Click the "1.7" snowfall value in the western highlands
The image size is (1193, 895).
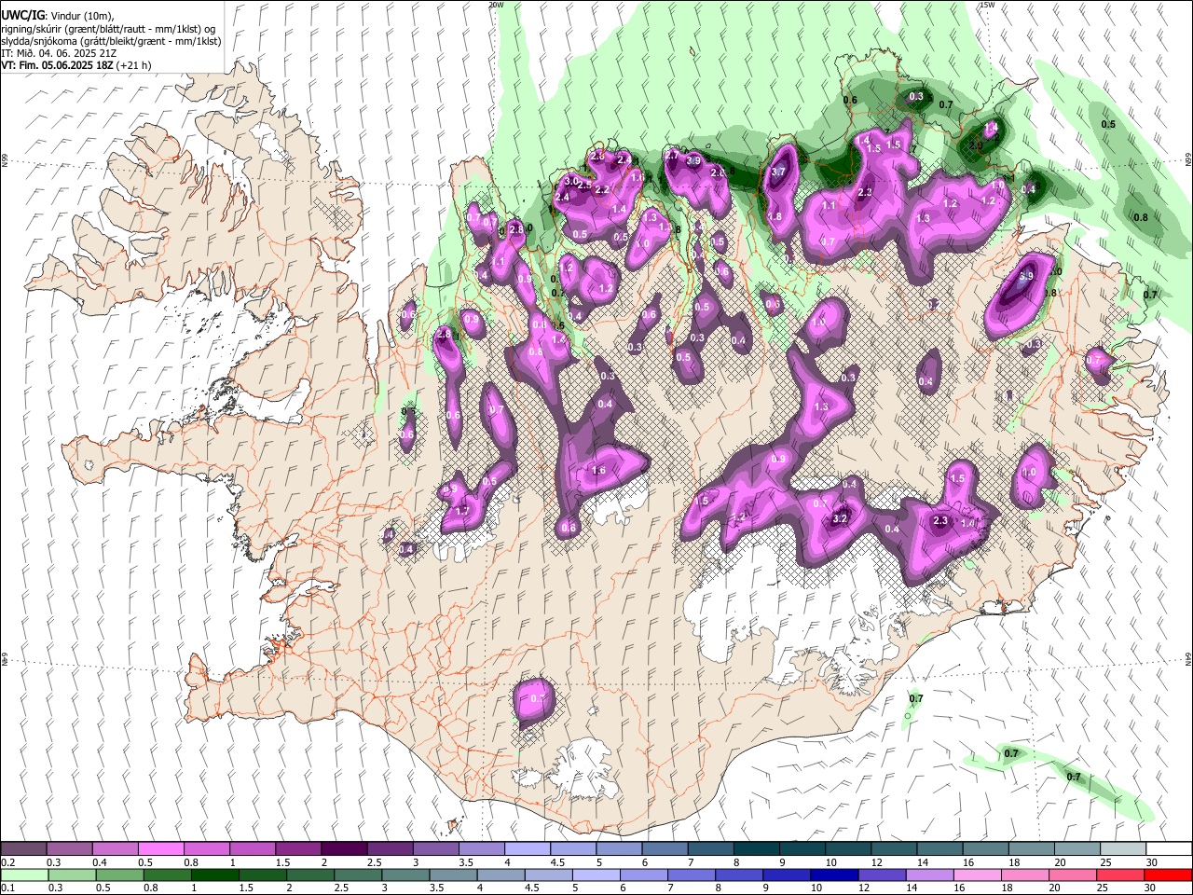pos(462,511)
